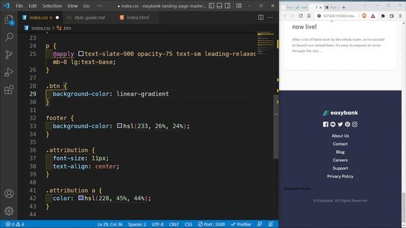This screenshot has width=406, height=228.
Task: Open the Go menu
Action: [x=86, y=6]
